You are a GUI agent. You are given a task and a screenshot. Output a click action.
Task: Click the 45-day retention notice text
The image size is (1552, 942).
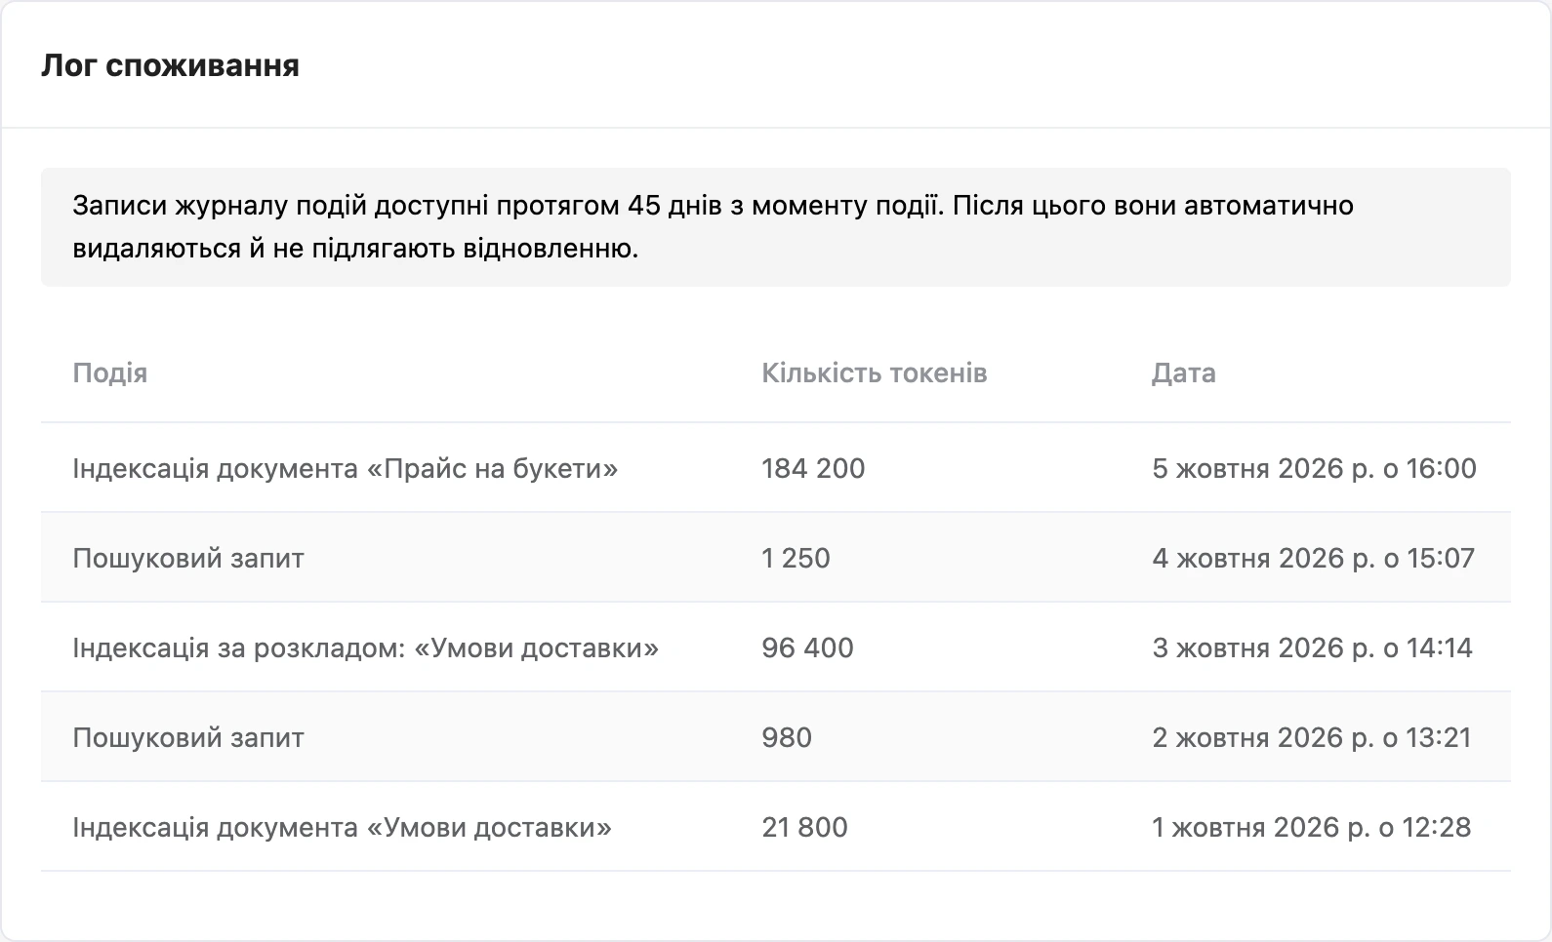coord(713,227)
